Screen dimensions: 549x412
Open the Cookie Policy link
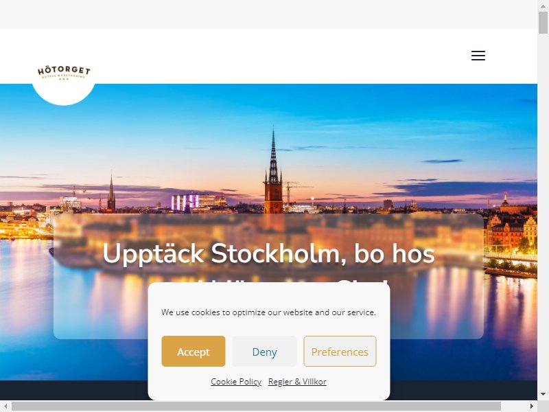(x=236, y=382)
